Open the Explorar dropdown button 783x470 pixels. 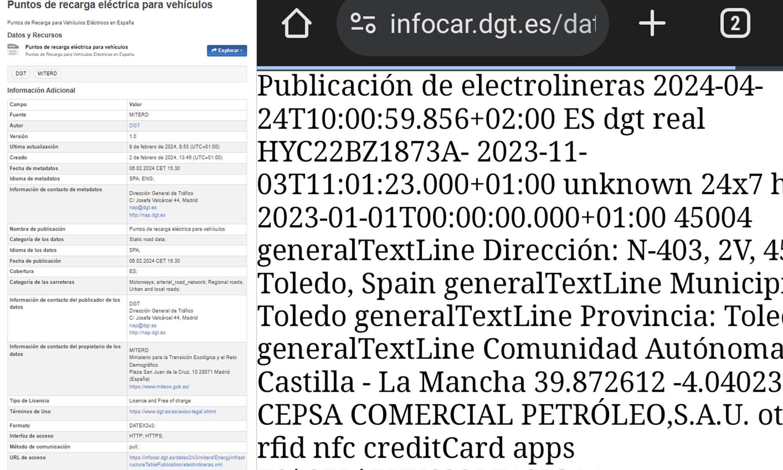(x=227, y=51)
